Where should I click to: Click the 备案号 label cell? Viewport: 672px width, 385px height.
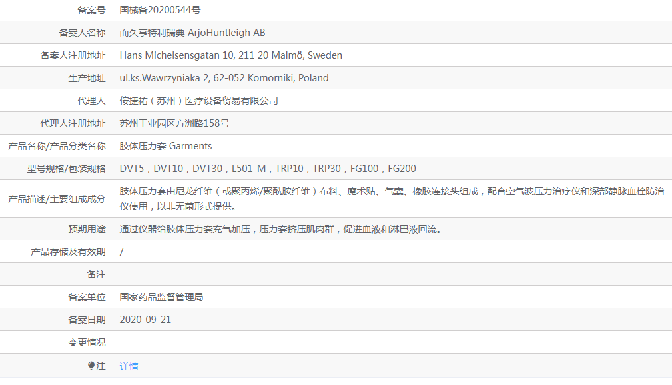coord(91,10)
